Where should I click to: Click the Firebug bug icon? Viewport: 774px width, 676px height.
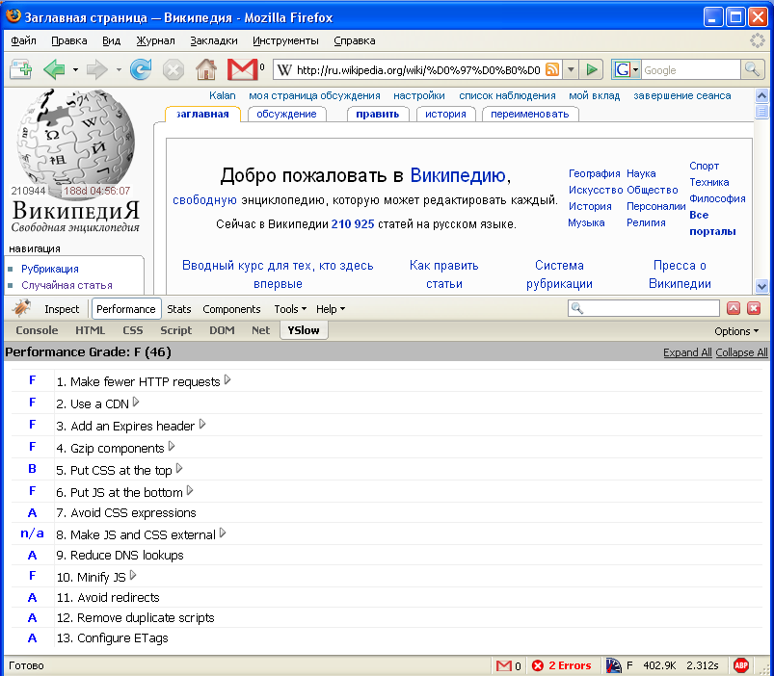tap(21, 308)
